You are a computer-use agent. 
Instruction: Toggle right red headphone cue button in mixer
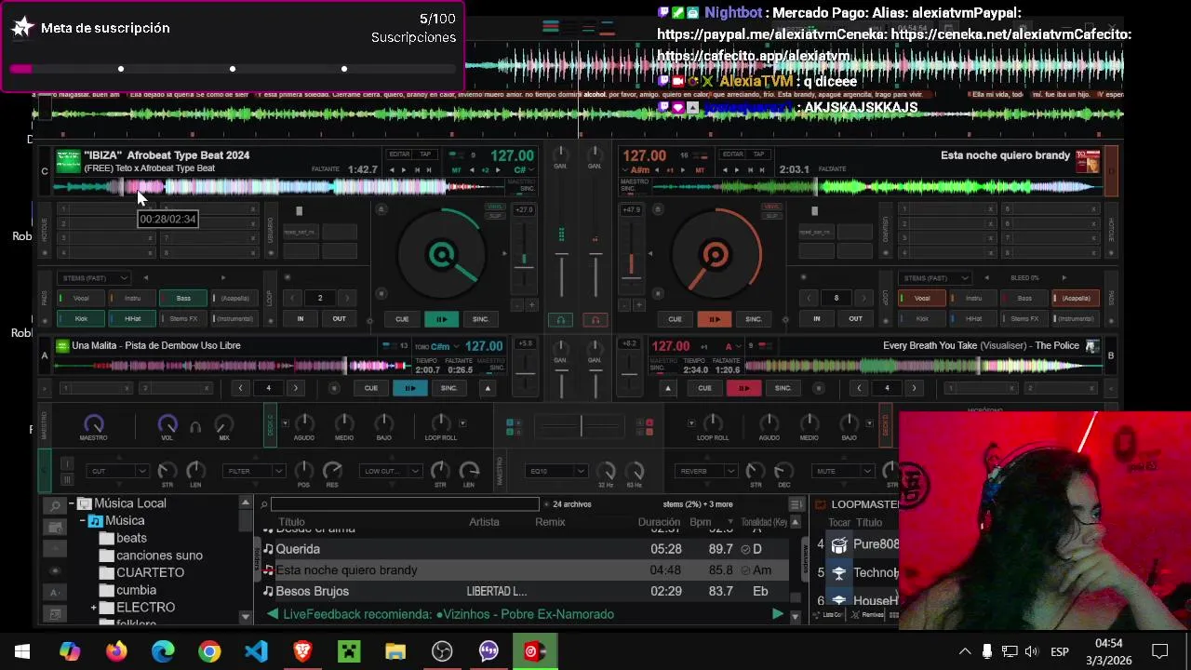595,320
